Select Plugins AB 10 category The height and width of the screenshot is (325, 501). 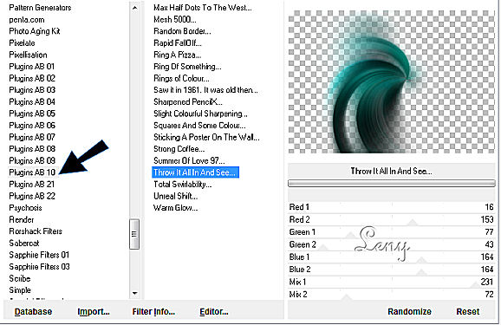(32, 172)
